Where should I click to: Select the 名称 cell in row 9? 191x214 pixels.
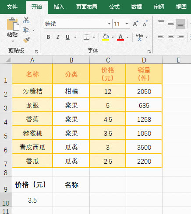click(71, 185)
